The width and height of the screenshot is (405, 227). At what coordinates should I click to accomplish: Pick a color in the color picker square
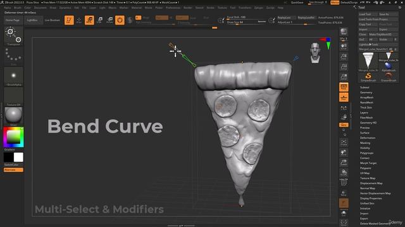(13, 137)
